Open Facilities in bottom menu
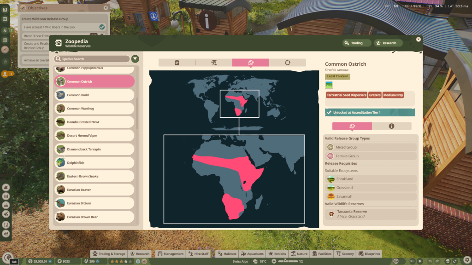472x265 pixels. (x=322, y=253)
